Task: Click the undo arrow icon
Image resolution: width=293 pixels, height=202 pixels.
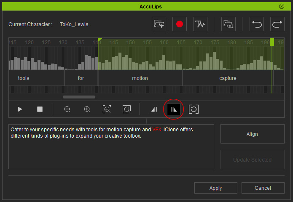Action: coord(257,24)
